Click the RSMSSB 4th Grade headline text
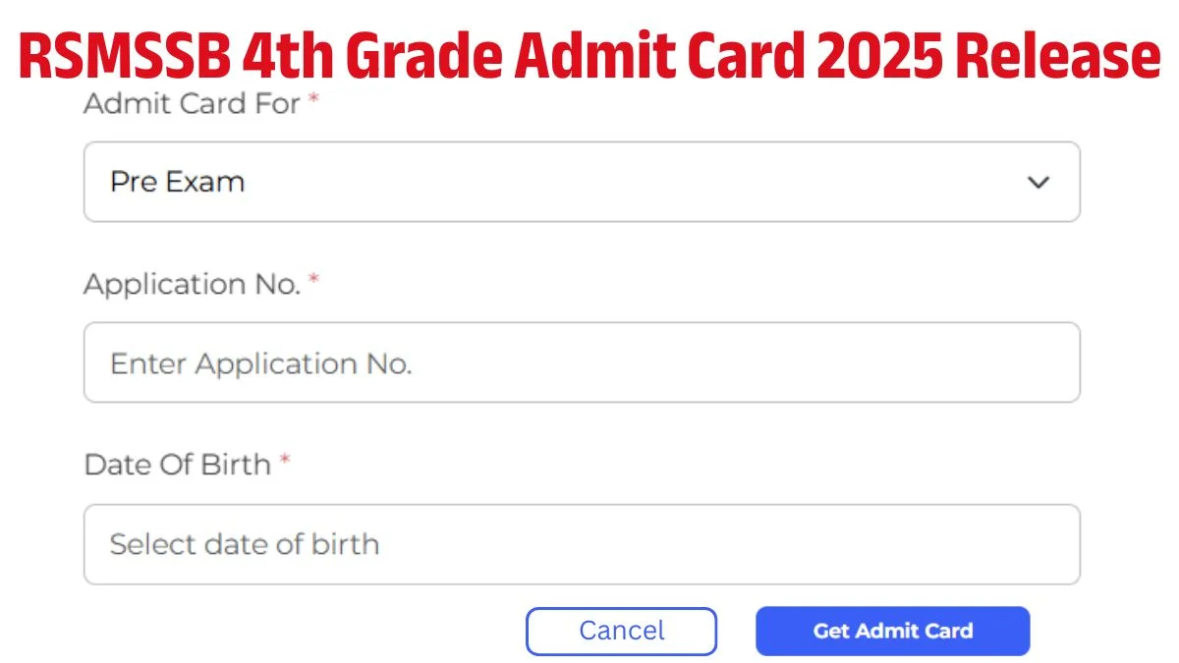Viewport: 1179px width, 663px height. [589, 56]
